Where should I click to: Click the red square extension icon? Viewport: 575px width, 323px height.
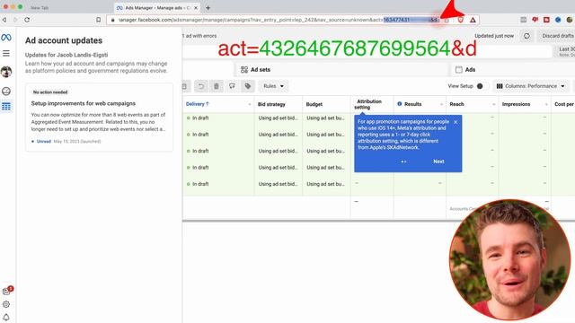coord(546,20)
